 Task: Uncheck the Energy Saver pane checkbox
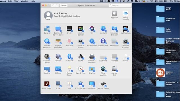(x=72, y=71)
